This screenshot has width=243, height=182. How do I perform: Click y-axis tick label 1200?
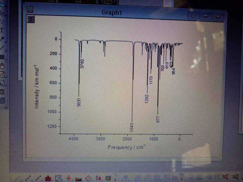pyautogui.click(x=52, y=126)
